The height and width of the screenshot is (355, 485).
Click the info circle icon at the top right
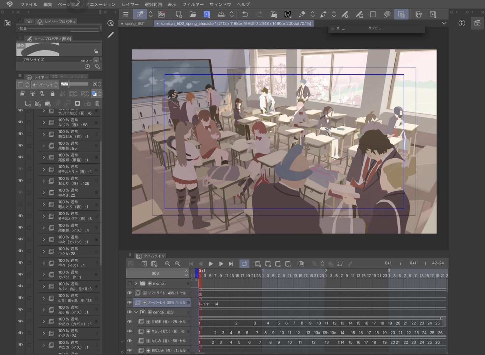point(462,23)
